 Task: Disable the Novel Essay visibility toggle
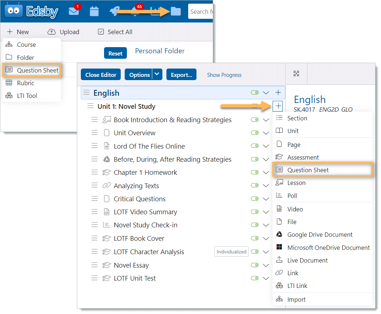click(x=255, y=265)
